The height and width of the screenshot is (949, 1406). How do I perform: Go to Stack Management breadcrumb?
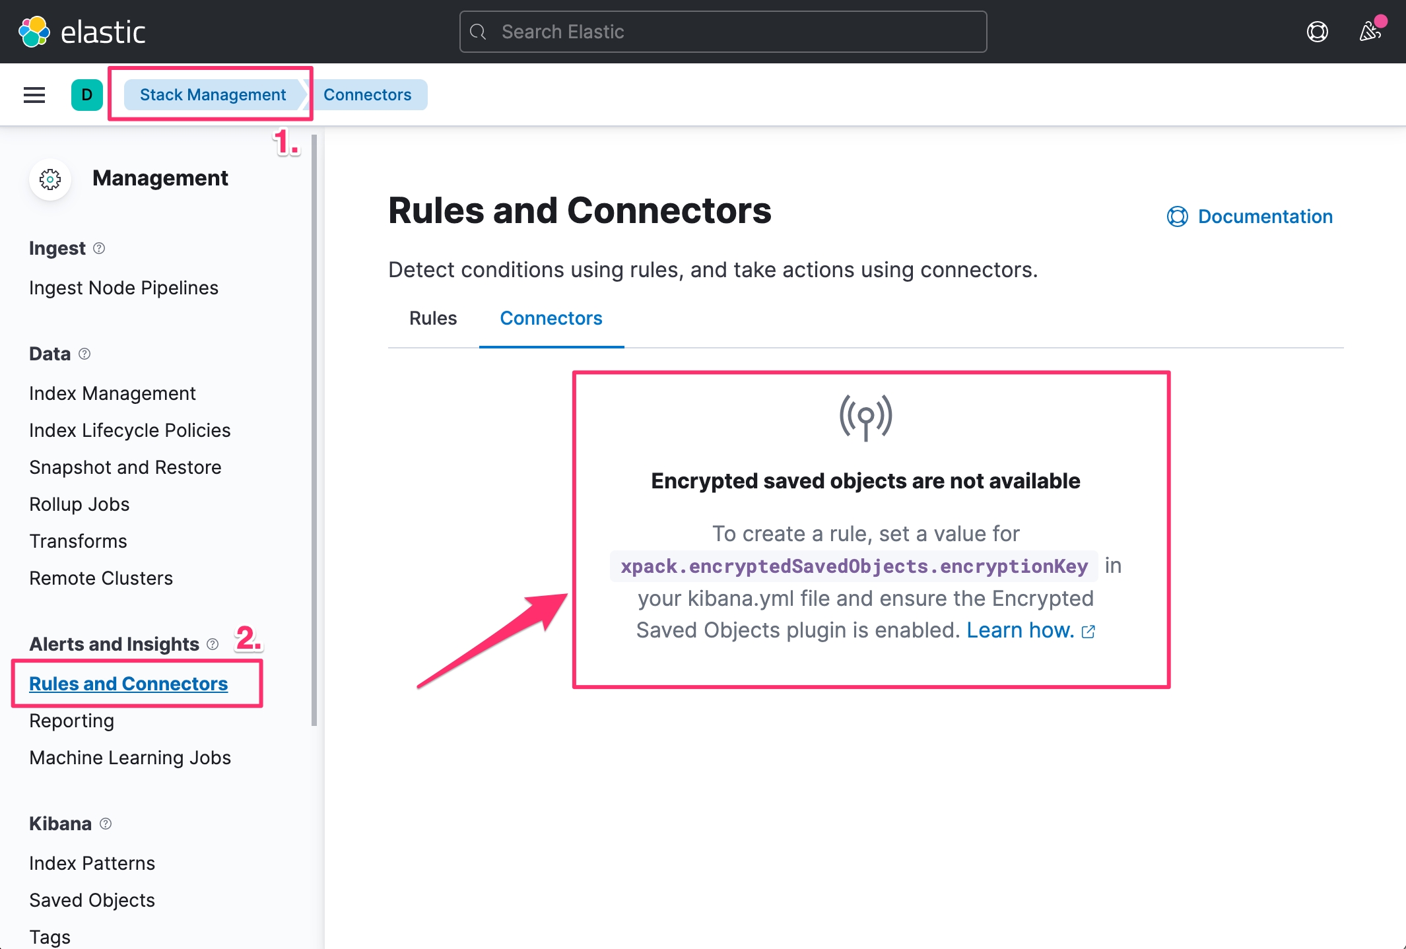coord(213,95)
